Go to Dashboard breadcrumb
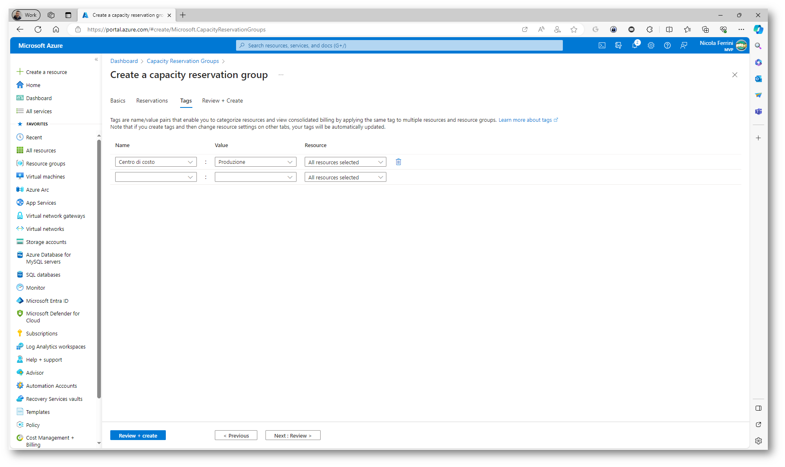The width and height of the screenshot is (785, 467). (124, 61)
